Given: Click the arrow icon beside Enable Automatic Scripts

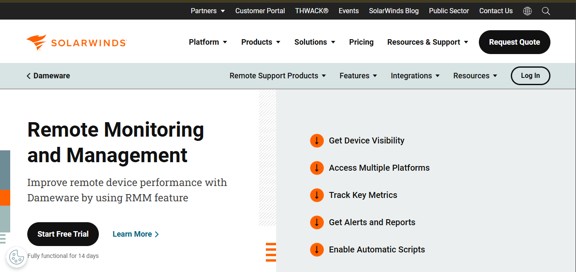Looking at the screenshot, I should point(317,249).
